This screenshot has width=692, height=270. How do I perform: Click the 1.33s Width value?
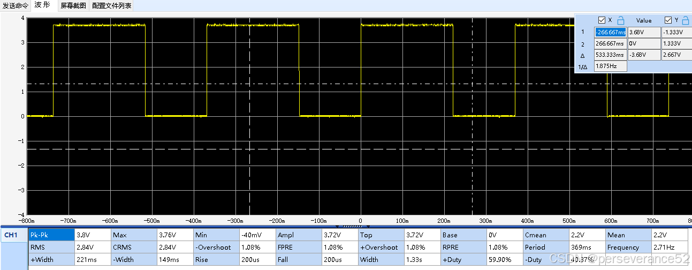(x=422, y=259)
